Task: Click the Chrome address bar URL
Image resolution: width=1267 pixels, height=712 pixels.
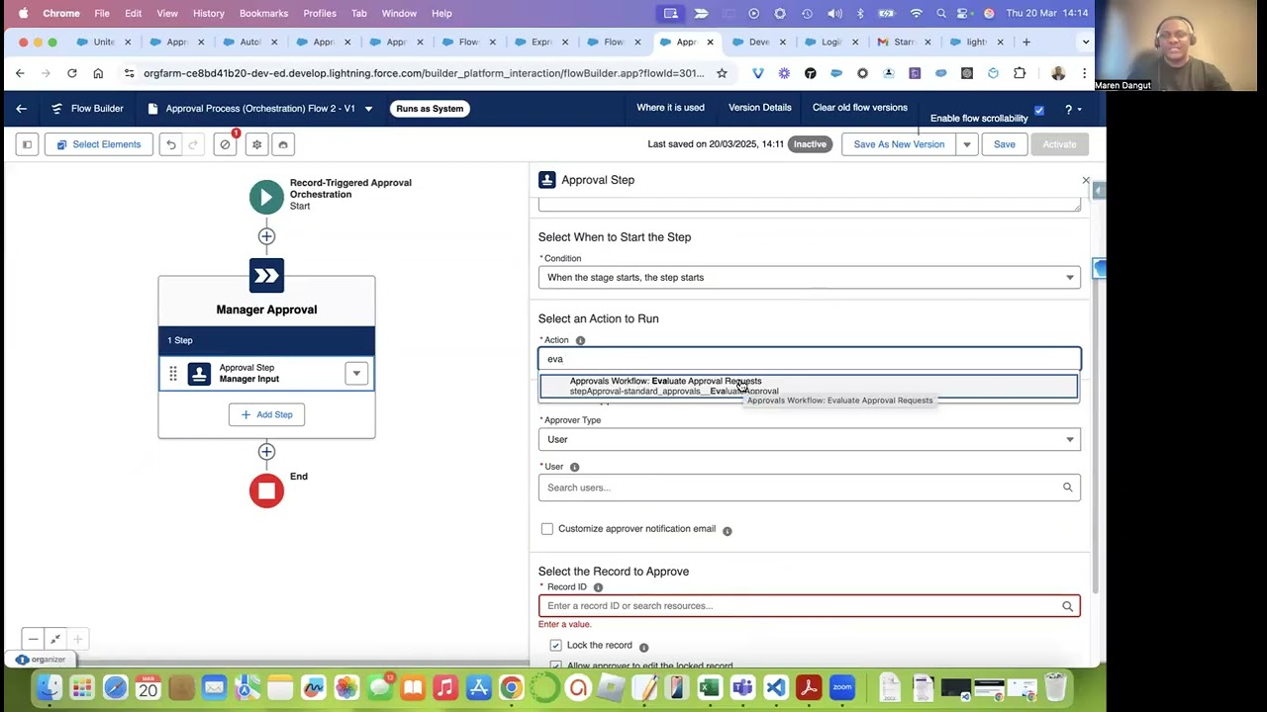Action: pyautogui.click(x=424, y=73)
